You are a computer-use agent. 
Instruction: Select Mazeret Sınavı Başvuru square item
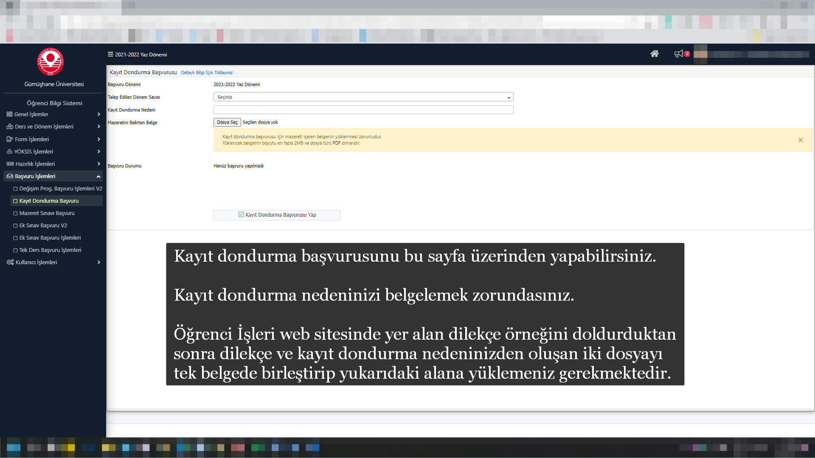click(x=47, y=213)
